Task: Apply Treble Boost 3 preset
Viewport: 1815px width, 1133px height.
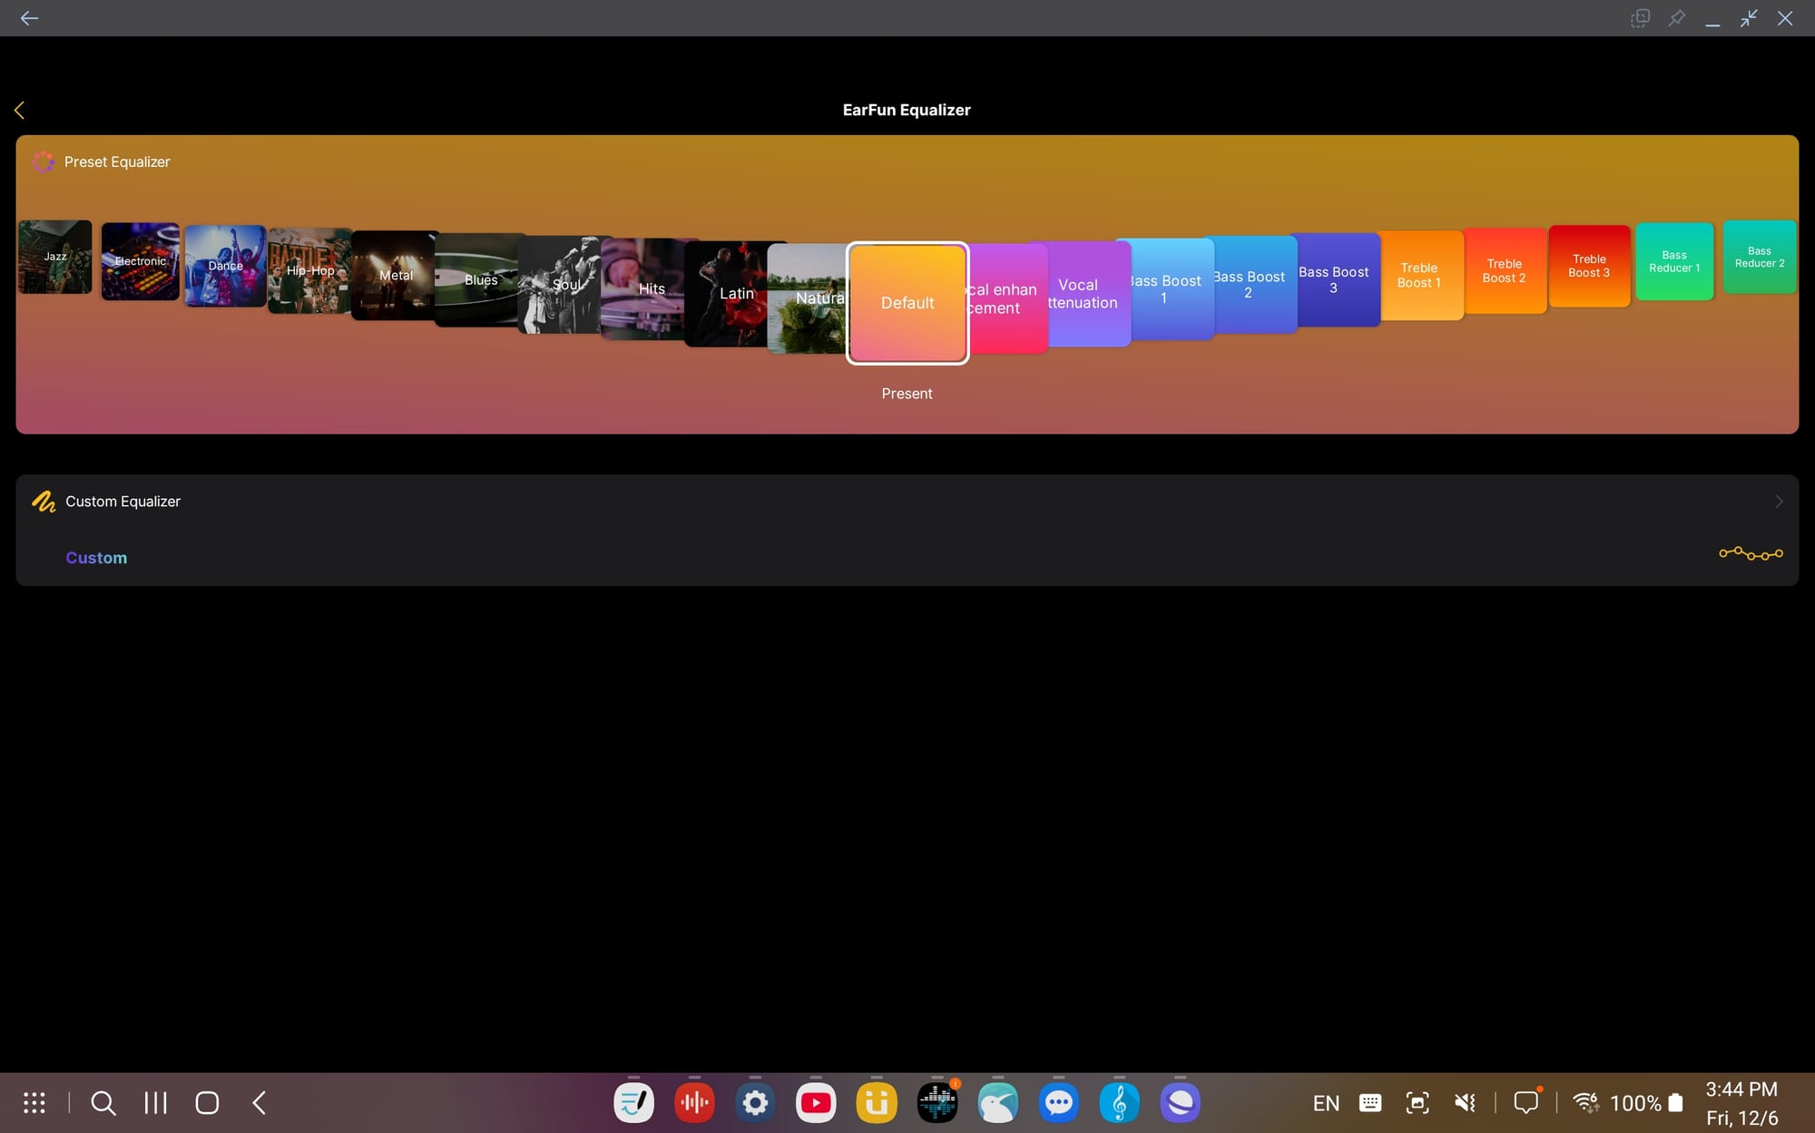Action: pyautogui.click(x=1589, y=266)
